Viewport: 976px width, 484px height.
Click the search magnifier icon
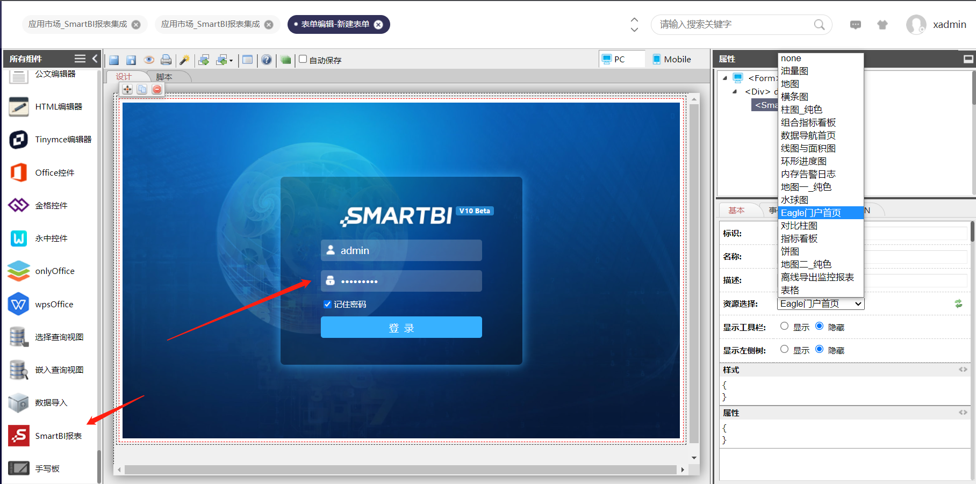819,25
